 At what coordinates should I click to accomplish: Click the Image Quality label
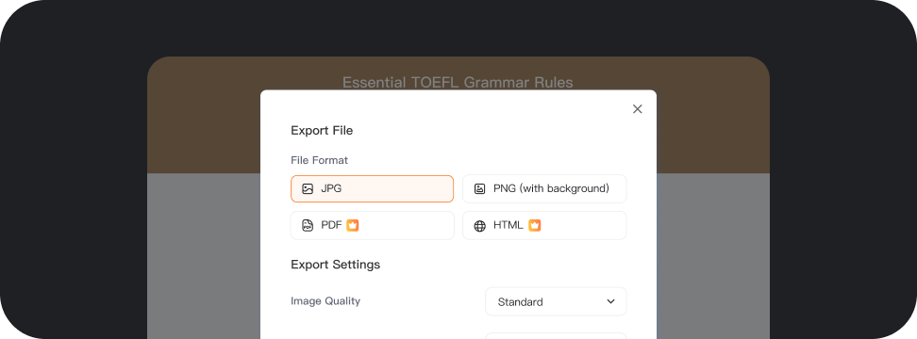[x=325, y=301]
